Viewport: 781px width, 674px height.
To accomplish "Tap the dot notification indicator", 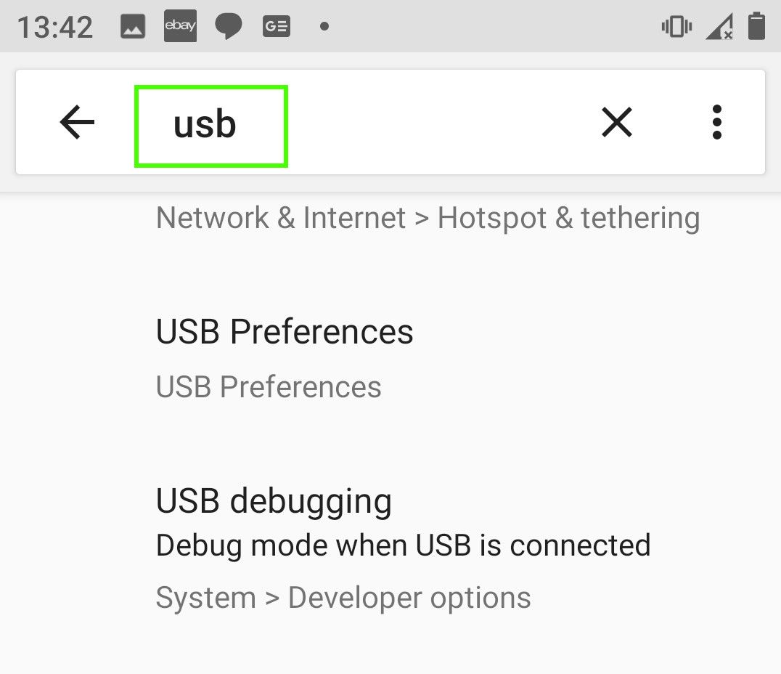I will 324,25.
